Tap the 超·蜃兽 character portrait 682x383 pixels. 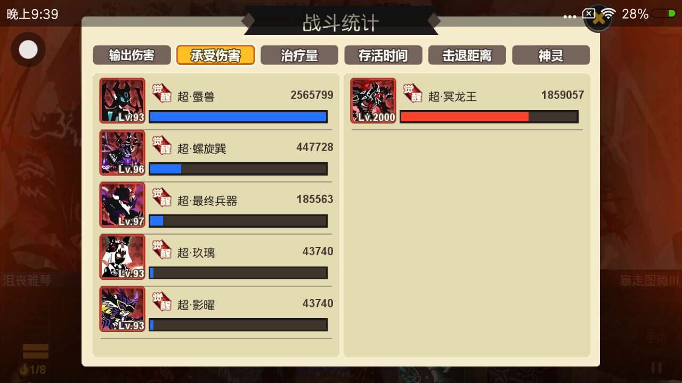(x=122, y=101)
